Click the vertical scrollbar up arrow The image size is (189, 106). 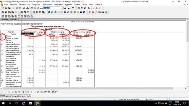pos(188,20)
